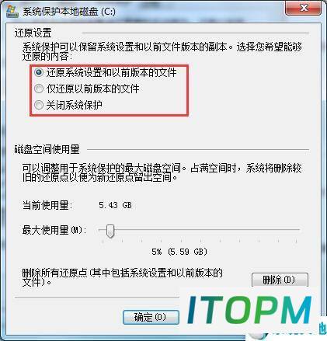Click the title text 系统保护本地磁盘 (C:)

coord(69,12)
